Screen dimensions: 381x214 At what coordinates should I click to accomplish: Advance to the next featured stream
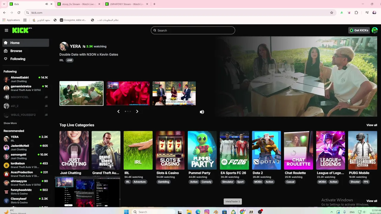(x=137, y=111)
